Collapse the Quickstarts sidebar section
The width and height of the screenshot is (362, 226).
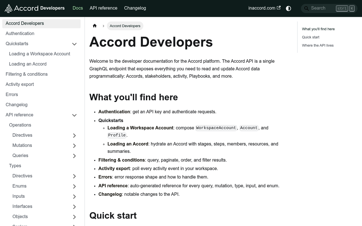click(74, 44)
